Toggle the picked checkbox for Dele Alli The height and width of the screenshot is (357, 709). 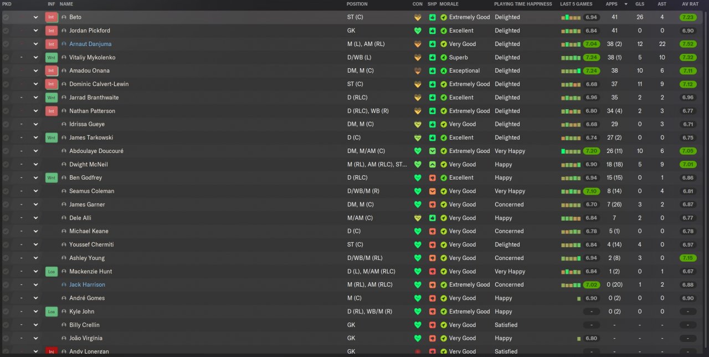(x=6, y=218)
